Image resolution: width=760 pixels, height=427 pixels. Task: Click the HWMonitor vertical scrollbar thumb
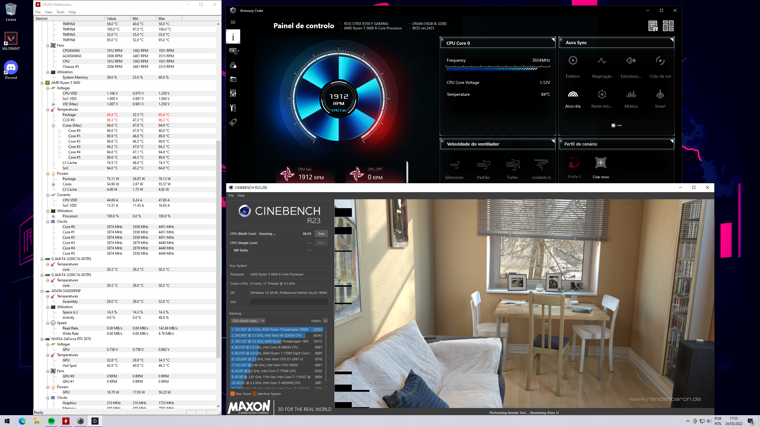tap(218, 249)
